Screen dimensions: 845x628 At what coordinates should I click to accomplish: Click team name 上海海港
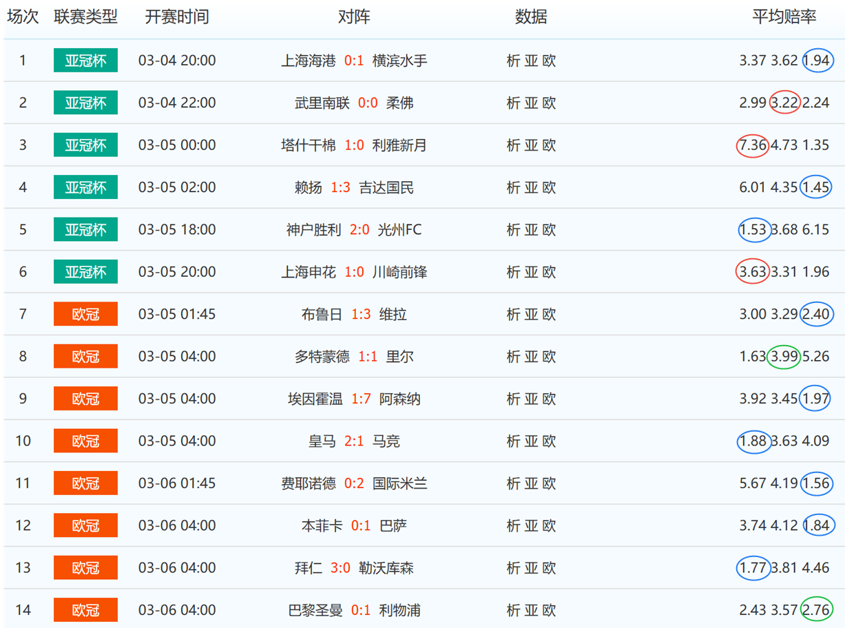coord(309,61)
